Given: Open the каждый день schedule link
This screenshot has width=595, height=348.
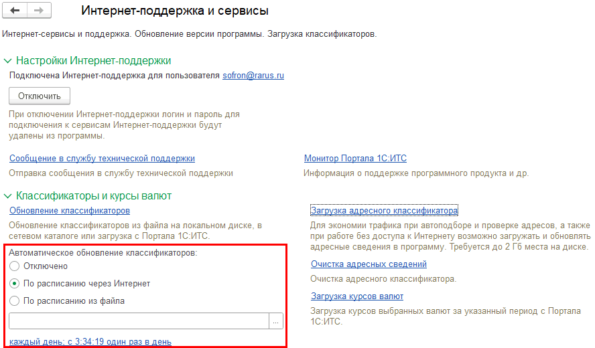Looking at the screenshot, I should pos(90,342).
